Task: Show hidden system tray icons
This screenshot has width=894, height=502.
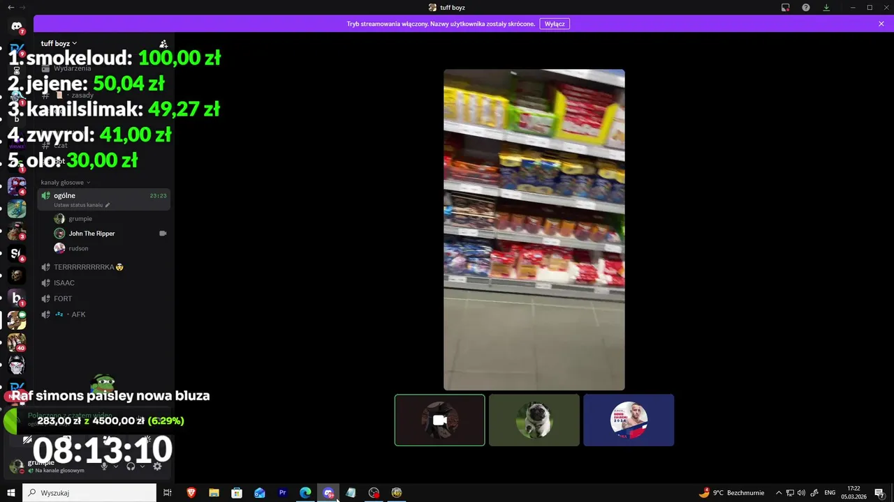Action: (x=779, y=493)
